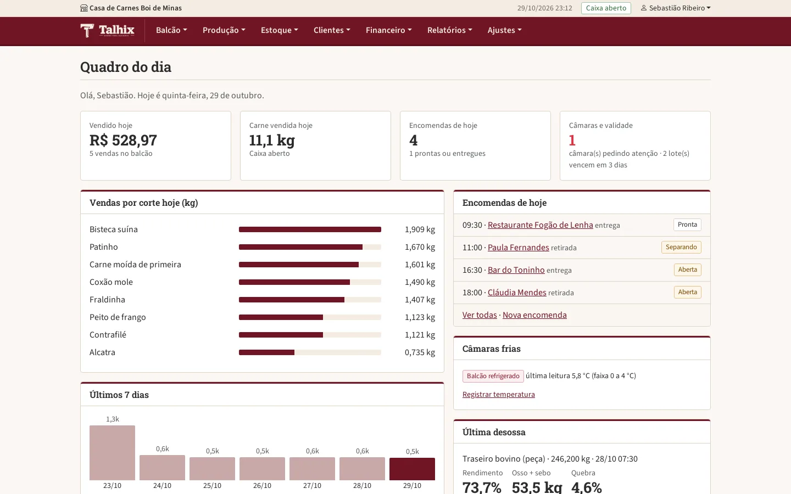Image resolution: width=791 pixels, height=494 pixels.
Task: Open the Restaurante Fogão de Lenha order
Action: pos(541,225)
